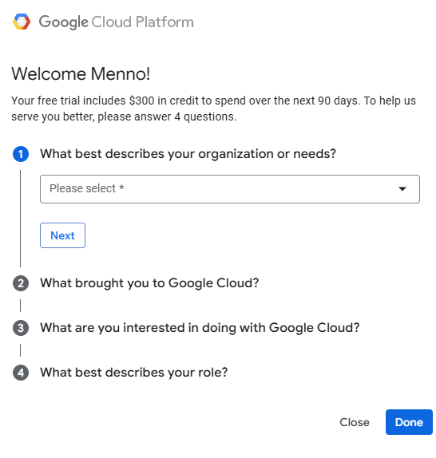Screen dimensions: 436x458
Task: Click the Welcome Menno heading
Action: click(x=81, y=73)
